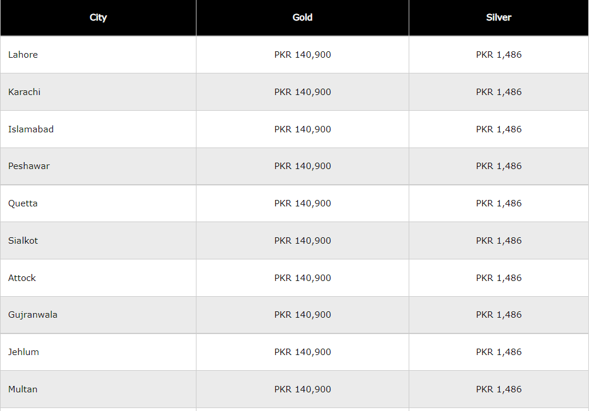Click the silver price for Sialkot
The image size is (590, 411).
[498, 241]
